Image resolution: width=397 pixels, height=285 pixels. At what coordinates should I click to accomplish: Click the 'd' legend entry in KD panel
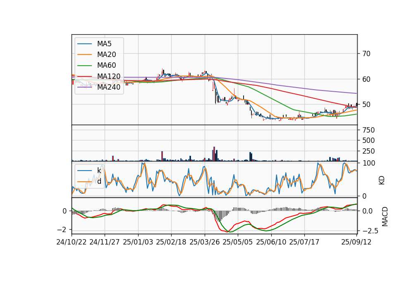tap(99, 181)
